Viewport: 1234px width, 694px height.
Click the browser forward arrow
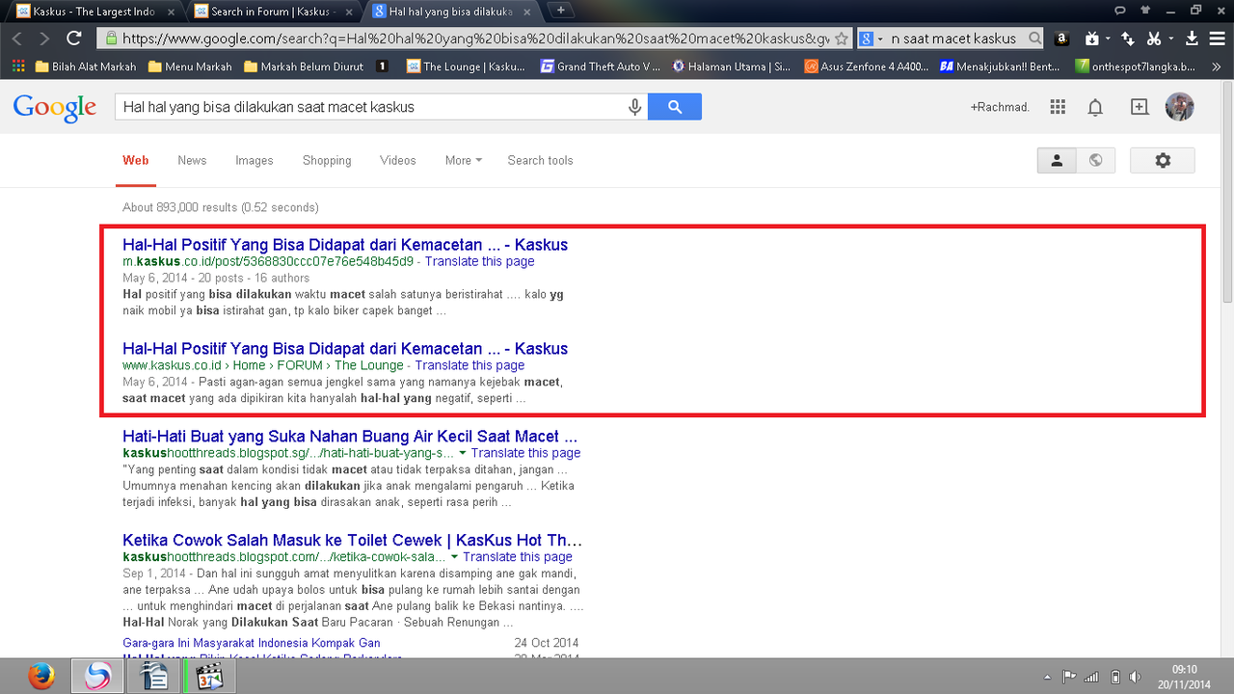[x=44, y=39]
